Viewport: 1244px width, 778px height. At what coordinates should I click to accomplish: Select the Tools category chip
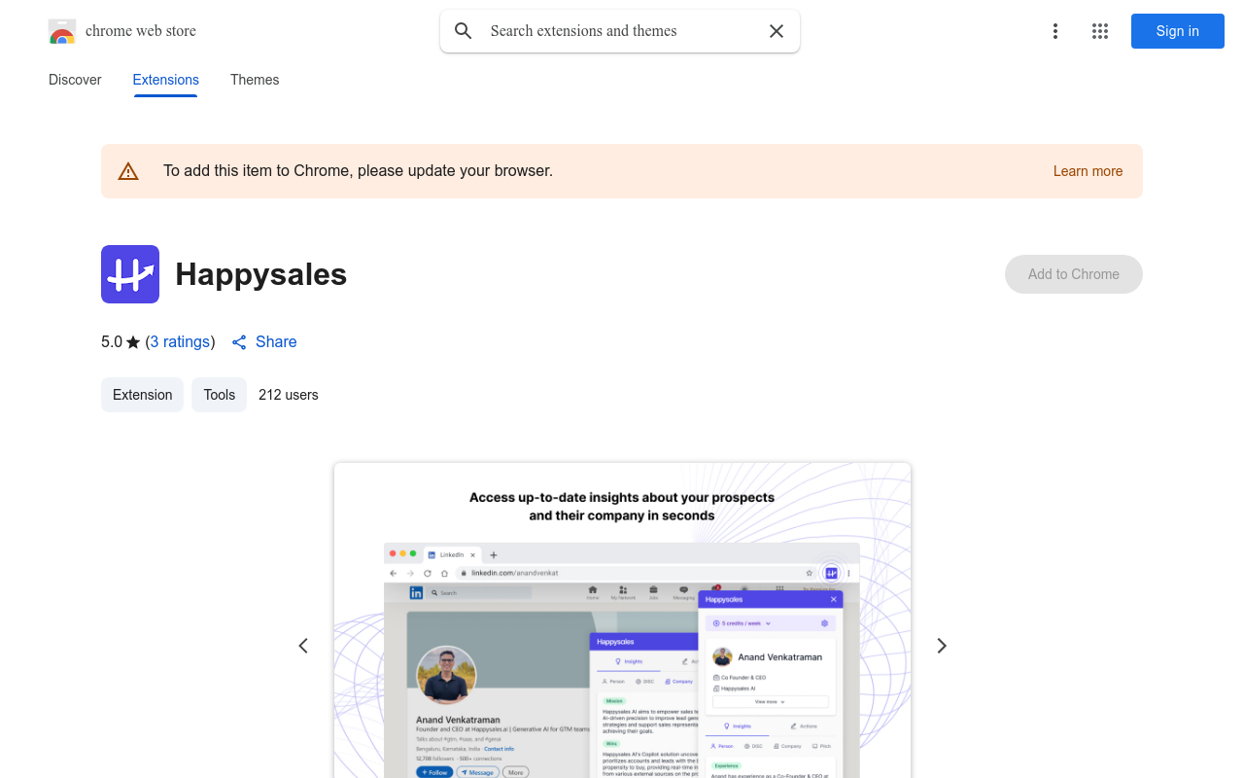220,395
